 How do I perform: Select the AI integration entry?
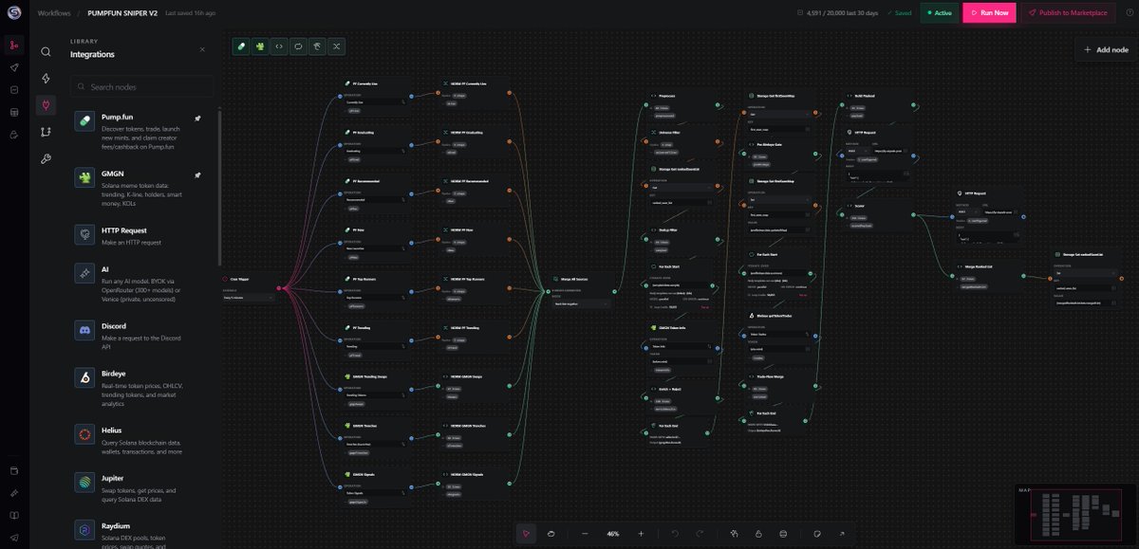coord(142,283)
